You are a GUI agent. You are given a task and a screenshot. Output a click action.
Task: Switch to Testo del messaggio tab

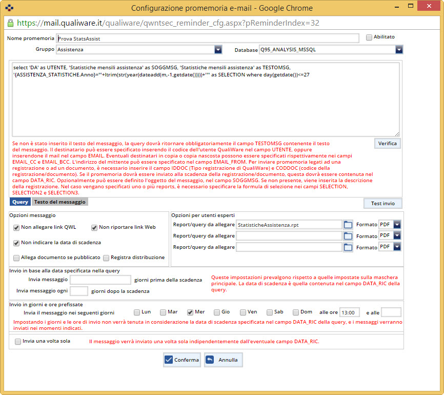point(59,202)
